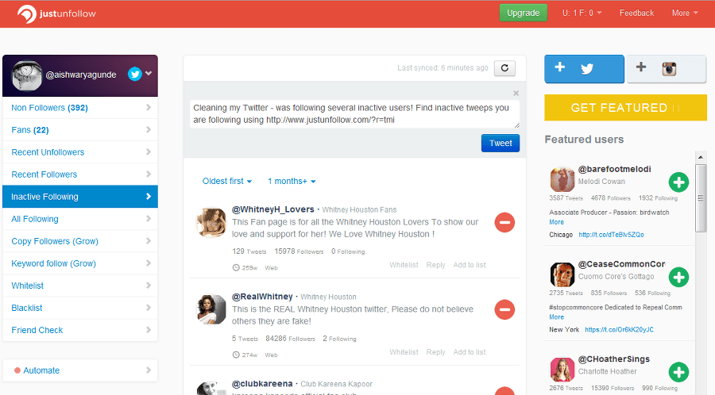Screen dimensions: 715x395
Task: Change Oldest first sort order
Action: pos(227,181)
